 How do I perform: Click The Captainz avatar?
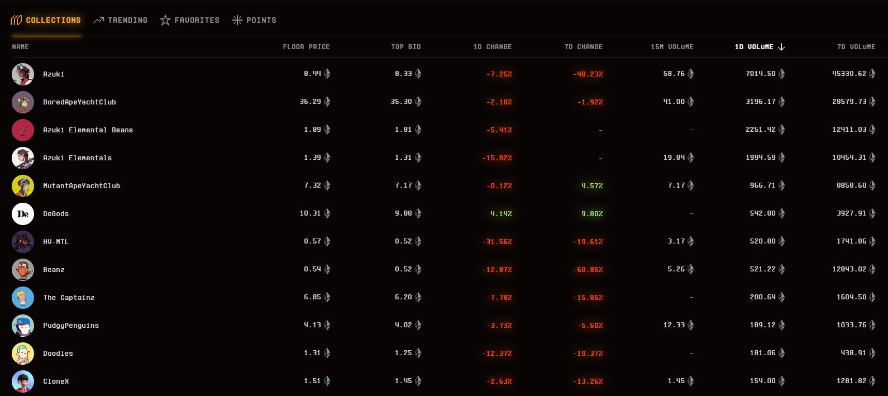23,298
